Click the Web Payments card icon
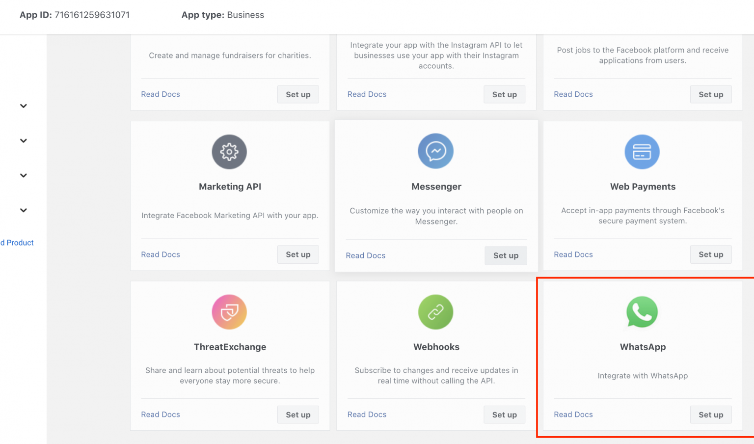This screenshot has width=754, height=444. pyautogui.click(x=643, y=152)
